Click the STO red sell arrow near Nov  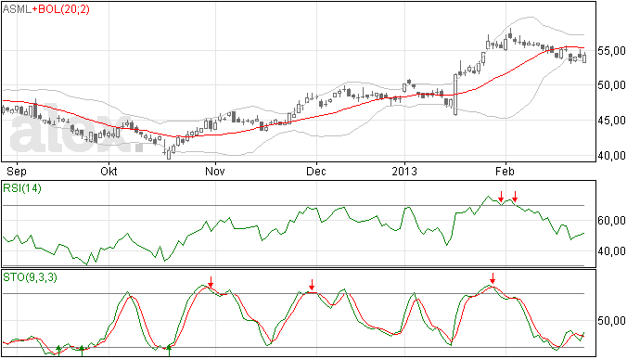click(211, 282)
